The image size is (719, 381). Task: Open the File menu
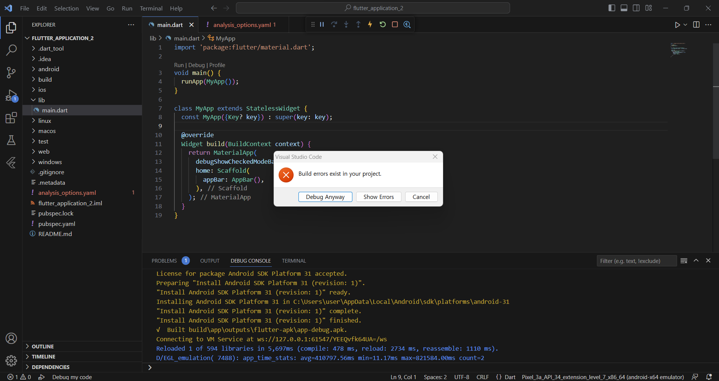(x=25, y=8)
